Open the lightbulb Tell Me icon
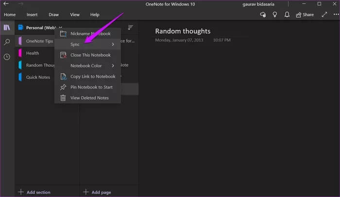 click(275, 15)
